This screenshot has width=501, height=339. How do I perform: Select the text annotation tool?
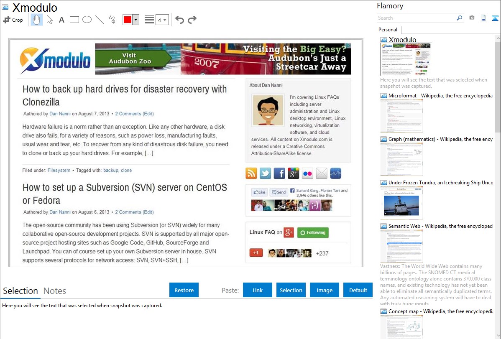(61, 20)
